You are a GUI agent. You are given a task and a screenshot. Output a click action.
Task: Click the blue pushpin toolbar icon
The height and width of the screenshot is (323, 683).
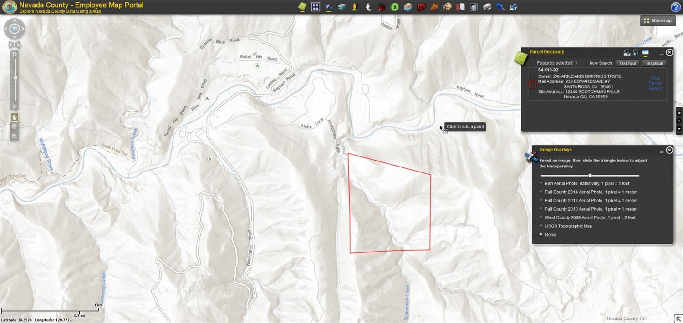(500, 7)
